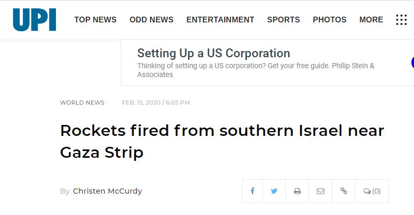Click the blue ad arrow button

[412, 62]
